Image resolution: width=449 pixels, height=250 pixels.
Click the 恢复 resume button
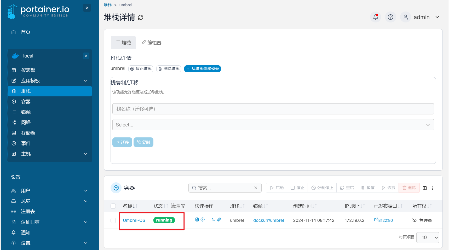(x=388, y=188)
